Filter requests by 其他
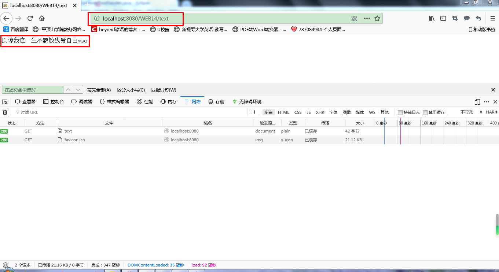This screenshot has height=272, width=499. pyautogui.click(x=384, y=112)
